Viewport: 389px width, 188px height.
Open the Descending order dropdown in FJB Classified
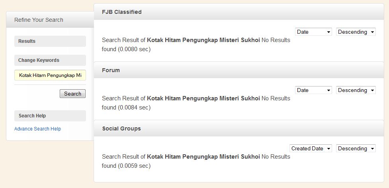pyautogui.click(x=356, y=32)
